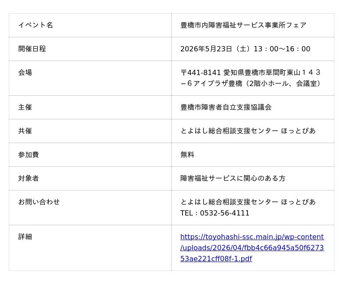Click the アイプラザ豊橋 venue line

251,83
